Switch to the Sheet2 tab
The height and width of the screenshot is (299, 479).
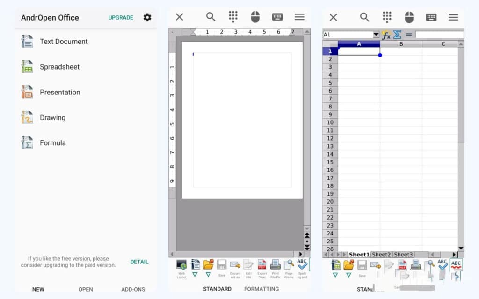pos(381,255)
